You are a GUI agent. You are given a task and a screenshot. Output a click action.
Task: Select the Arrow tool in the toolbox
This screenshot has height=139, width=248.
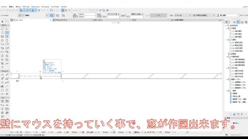pos(2,22)
